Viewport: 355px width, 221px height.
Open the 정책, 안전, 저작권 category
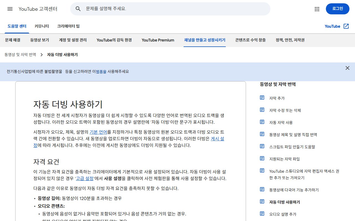coord(290,40)
